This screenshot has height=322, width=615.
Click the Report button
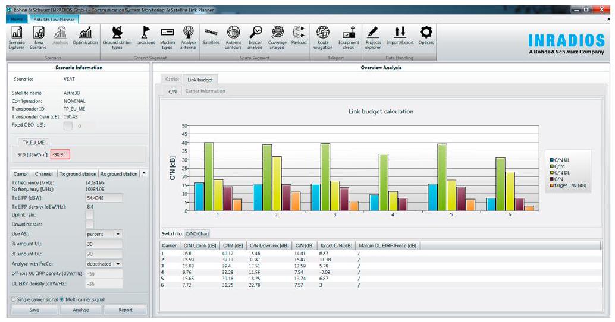click(x=125, y=310)
